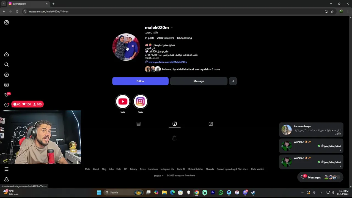Open the Meta footer link
352x198 pixels.
(x=87, y=169)
